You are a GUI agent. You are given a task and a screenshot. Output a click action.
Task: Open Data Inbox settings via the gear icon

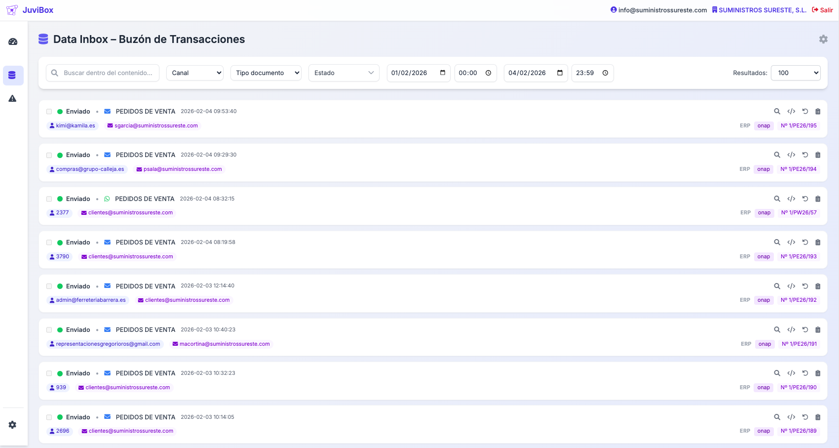click(823, 39)
